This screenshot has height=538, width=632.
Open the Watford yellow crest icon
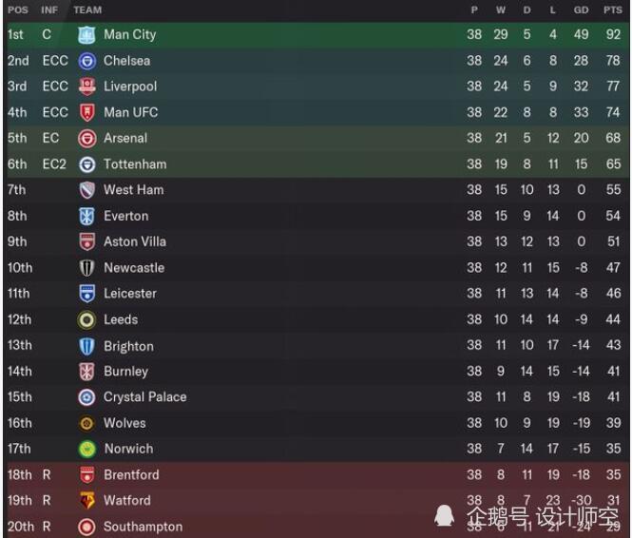[x=86, y=501]
